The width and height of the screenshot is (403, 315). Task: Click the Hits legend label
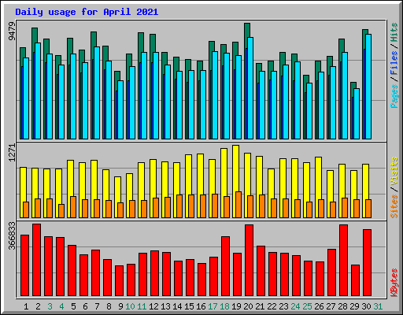pyautogui.click(x=394, y=32)
